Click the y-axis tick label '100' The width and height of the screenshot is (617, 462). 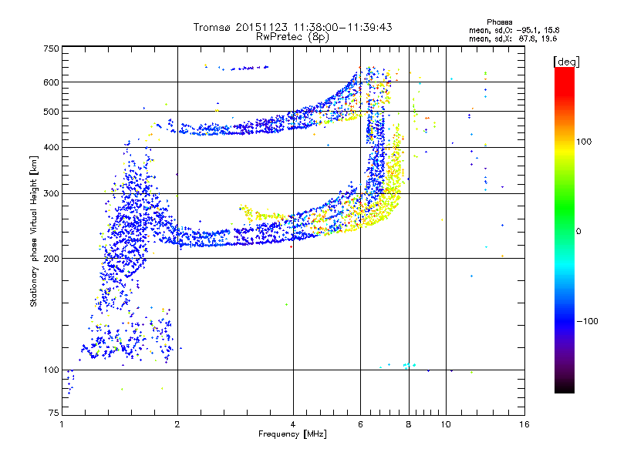click(52, 370)
